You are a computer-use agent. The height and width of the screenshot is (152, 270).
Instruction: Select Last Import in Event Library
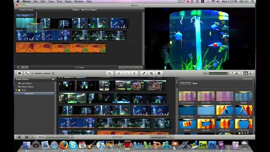26,83
